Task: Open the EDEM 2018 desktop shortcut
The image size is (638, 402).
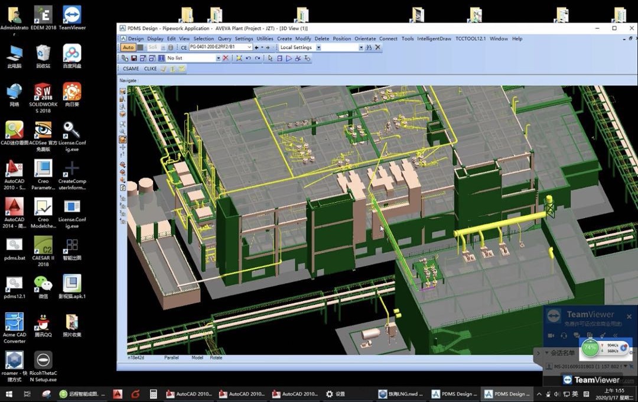Action: point(43,18)
